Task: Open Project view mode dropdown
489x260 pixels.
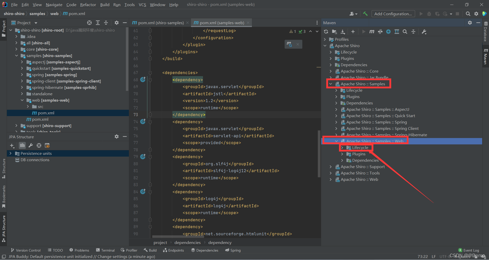Action: pyautogui.click(x=36, y=23)
